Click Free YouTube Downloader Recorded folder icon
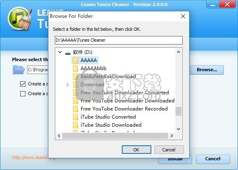238x170 pixels. pyautogui.click(x=75, y=108)
